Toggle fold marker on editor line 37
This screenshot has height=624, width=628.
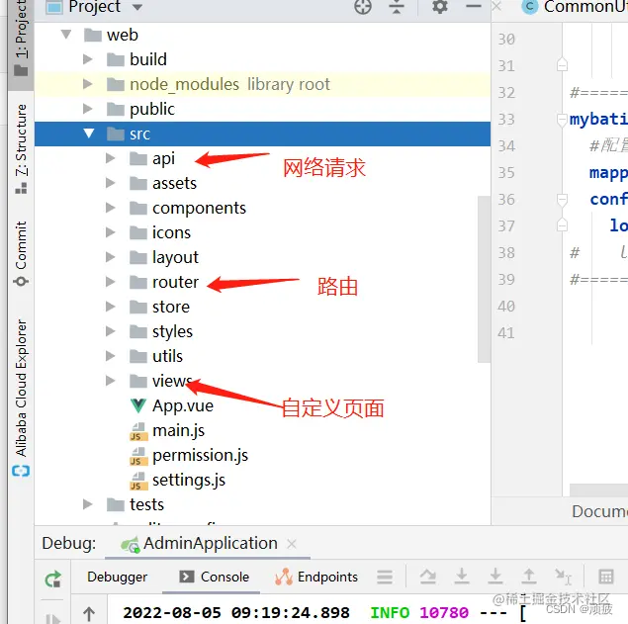(563, 225)
